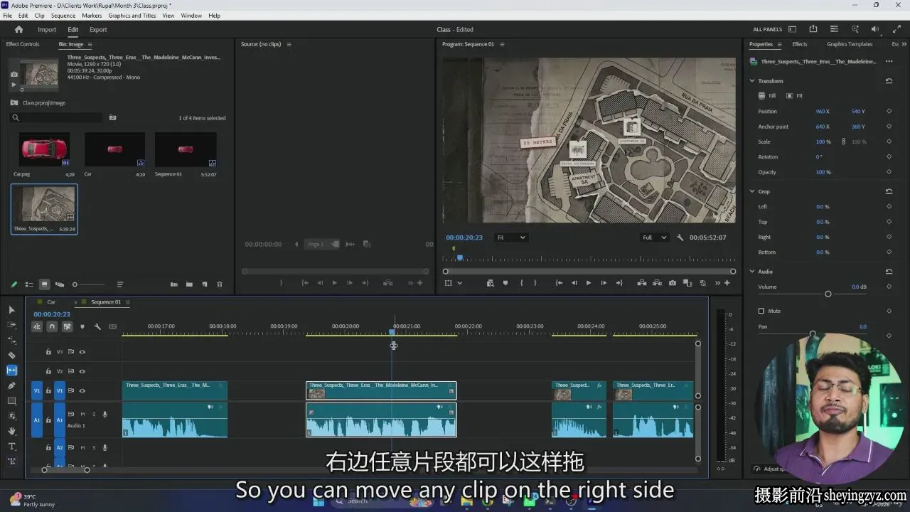Image resolution: width=910 pixels, height=512 pixels.
Task: Open Program Sequence 01 panel menu
Action: click(x=502, y=44)
